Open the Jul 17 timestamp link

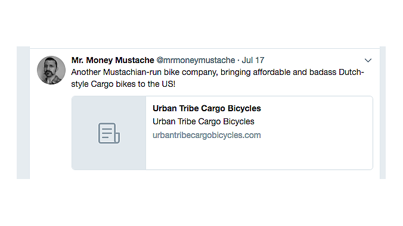253,60
